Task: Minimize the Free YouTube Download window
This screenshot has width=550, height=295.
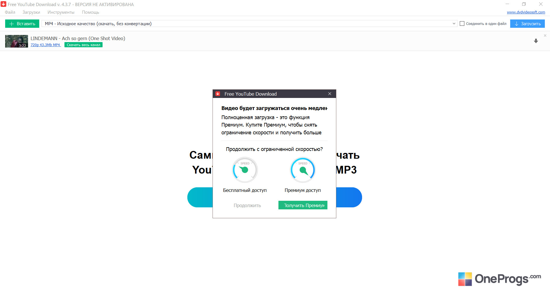Action: pos(507,4)
